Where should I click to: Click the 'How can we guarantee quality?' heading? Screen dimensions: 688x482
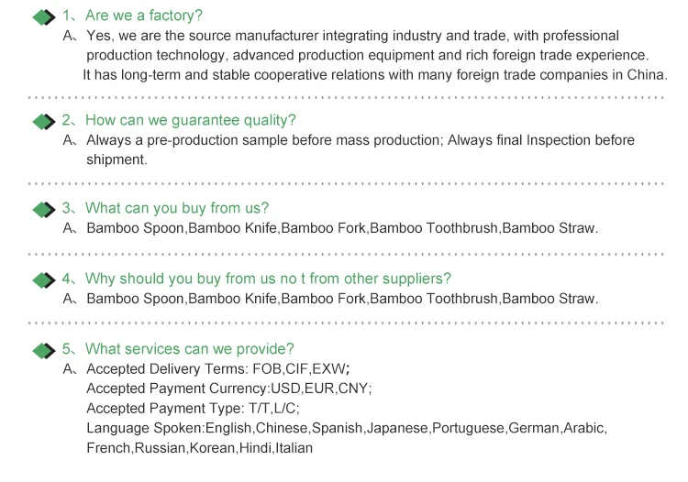(x=191, y=120)
